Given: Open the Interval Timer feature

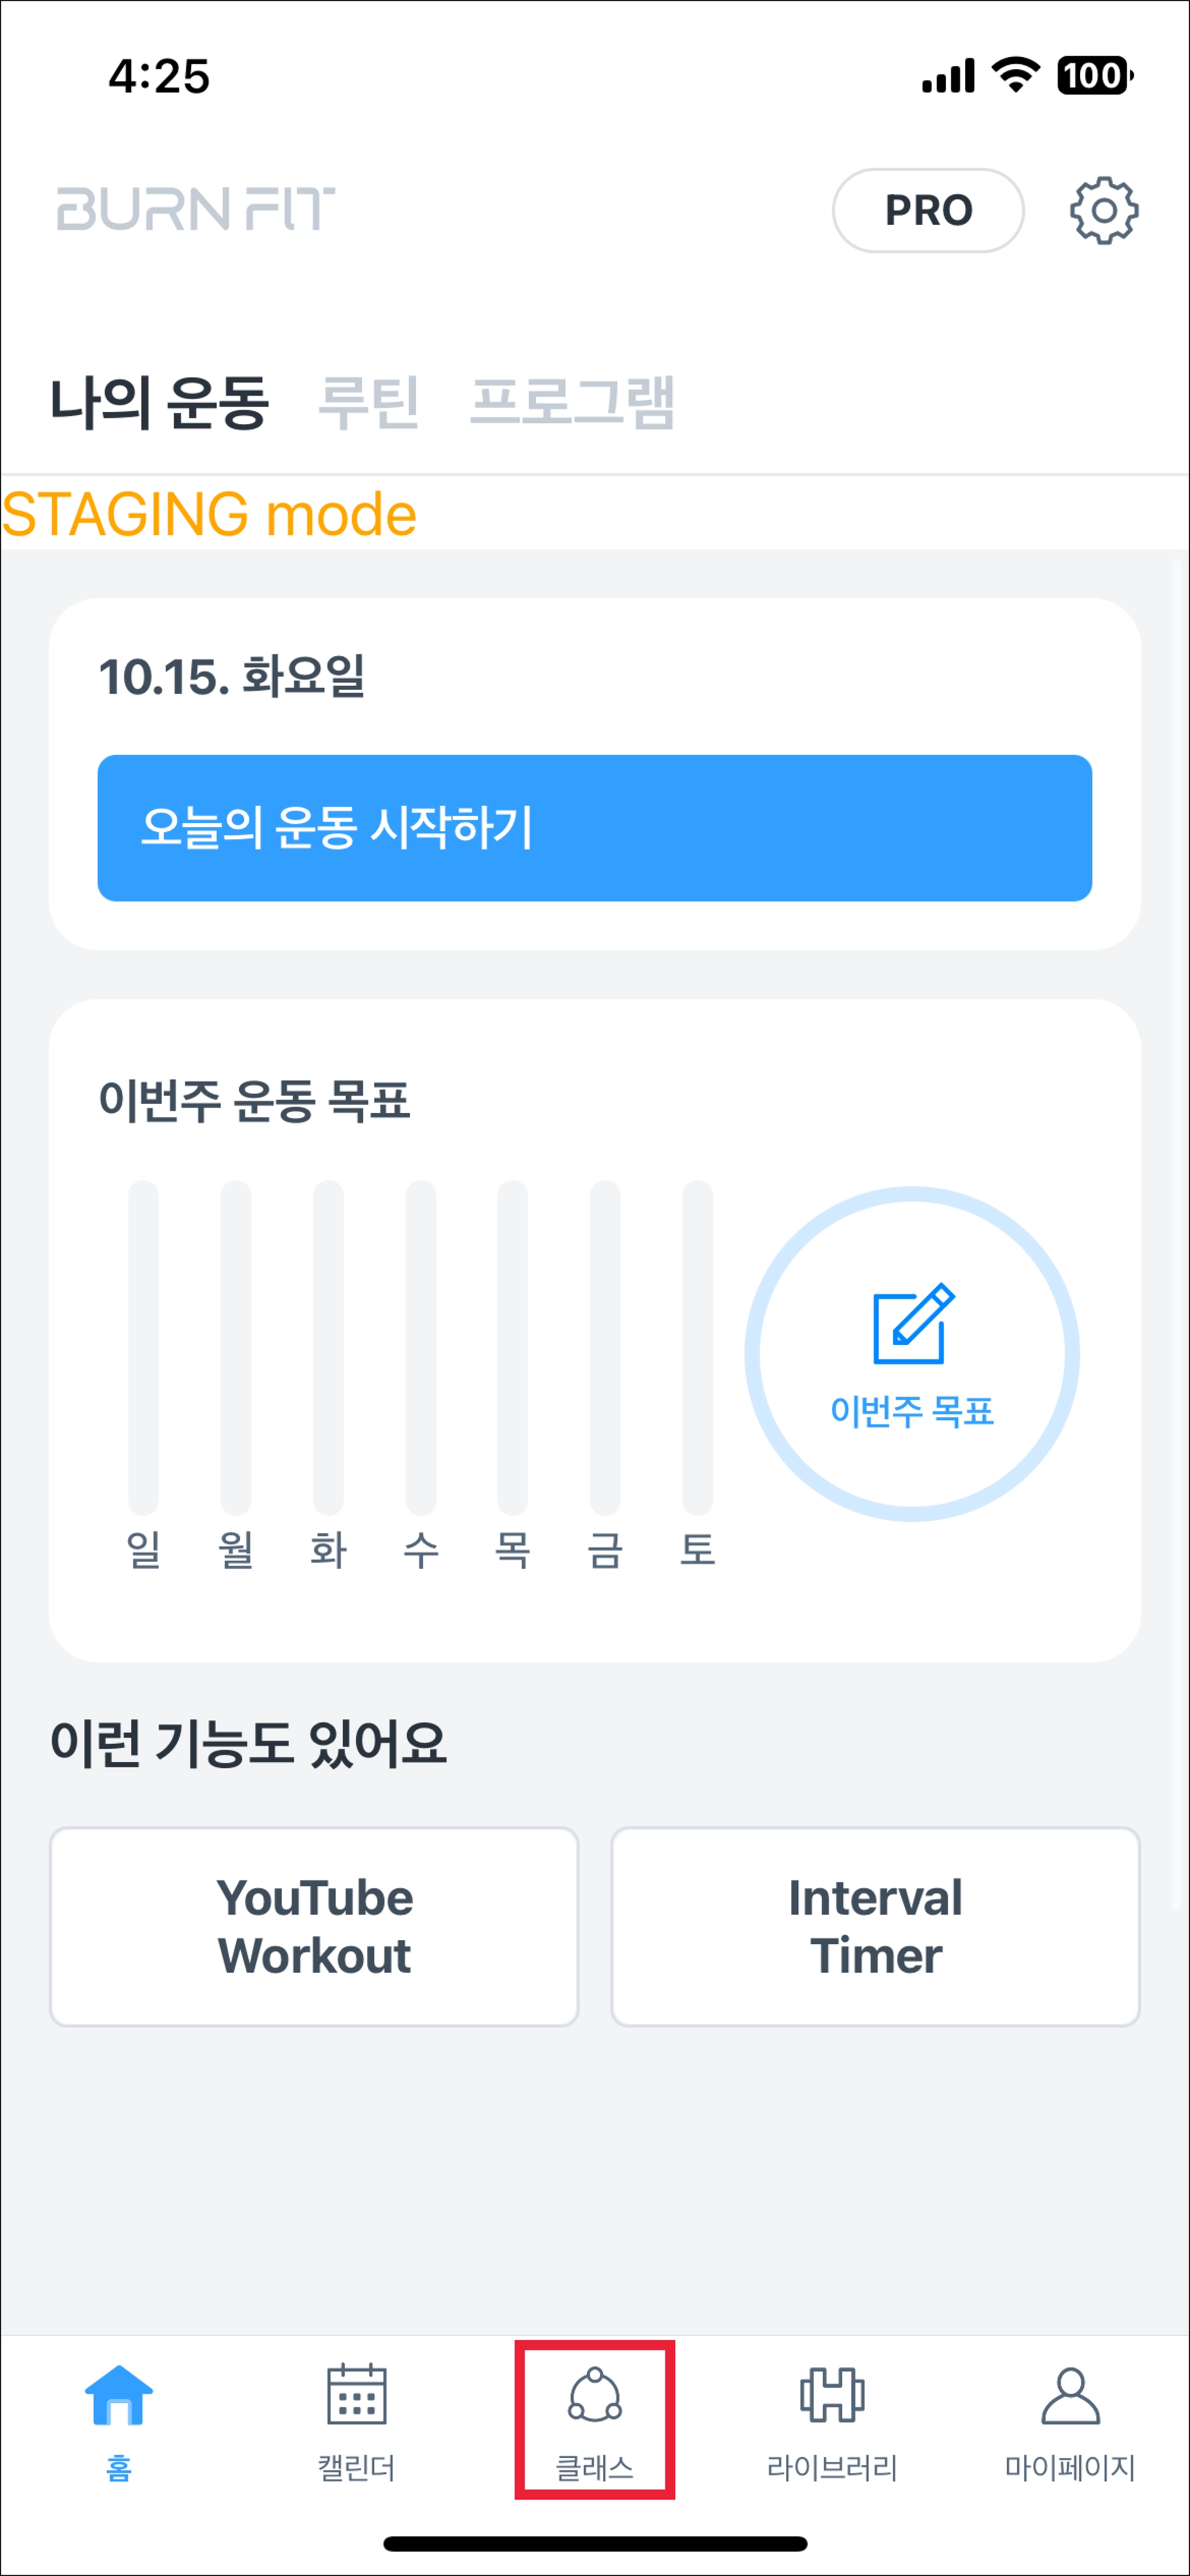Looking at the screenshot, I should point(875,1926).
